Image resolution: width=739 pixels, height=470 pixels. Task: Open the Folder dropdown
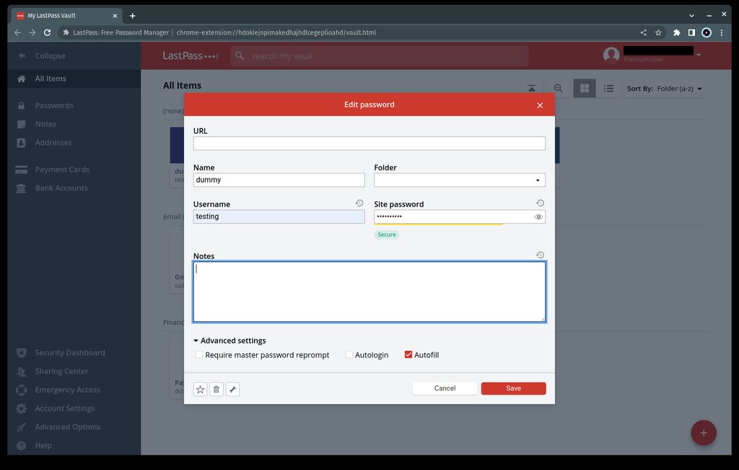pyautogui.click(x=460, y=180)
